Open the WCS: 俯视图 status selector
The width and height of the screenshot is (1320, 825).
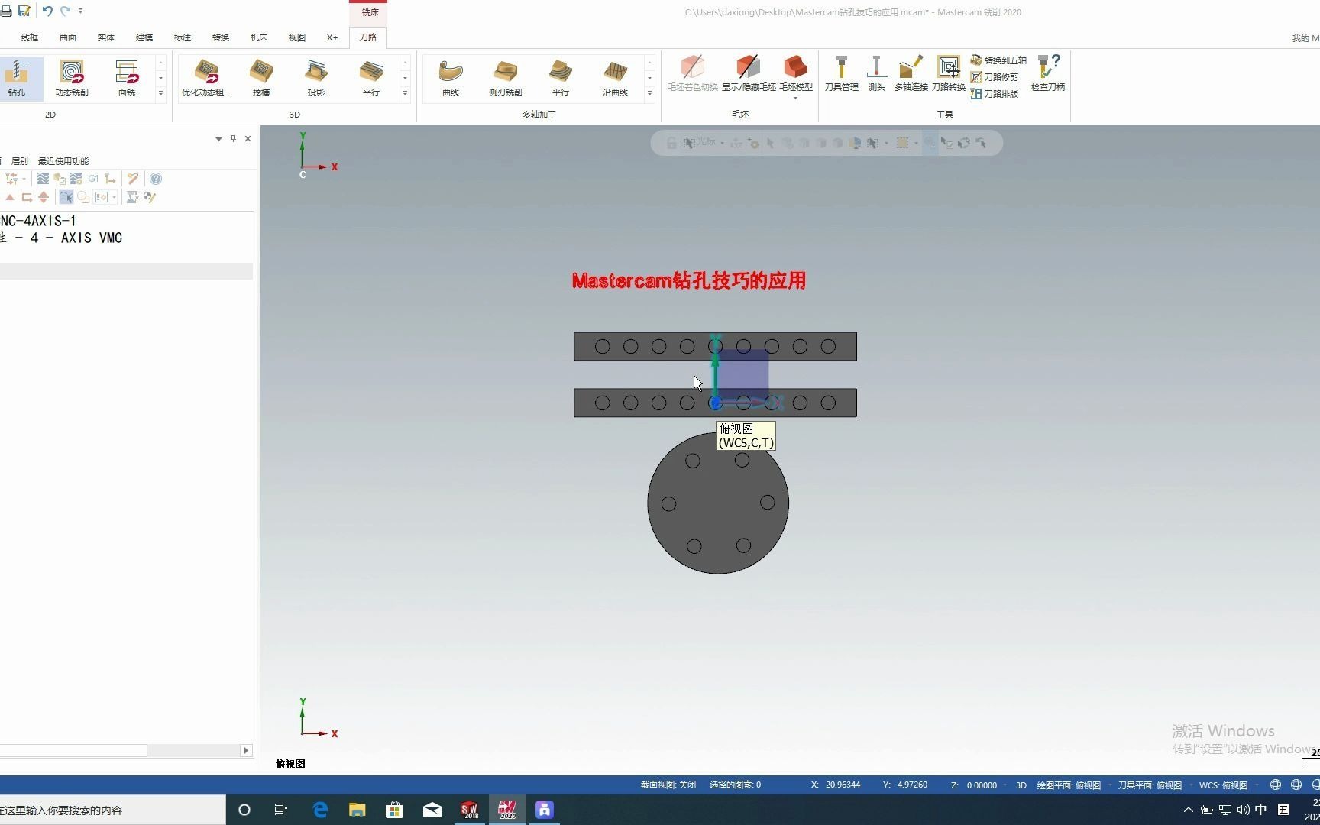coord(1223,785)
